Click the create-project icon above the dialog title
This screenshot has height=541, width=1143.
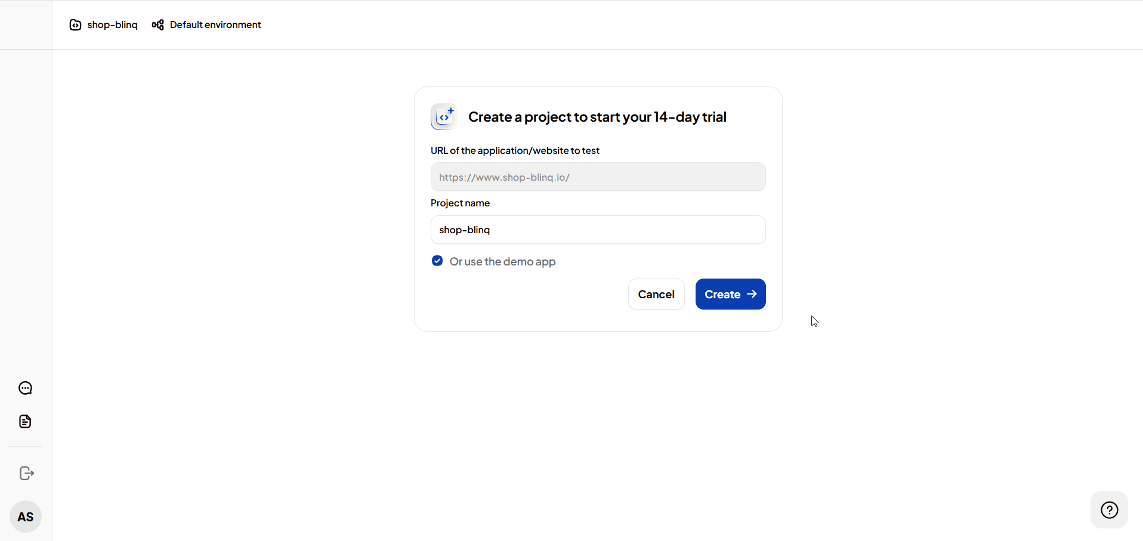443,116
